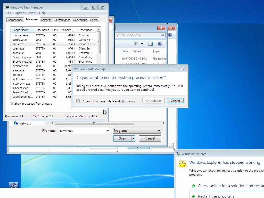Click search magnifier icon in Open-Shell search
This screenshot has height=198, width=264.
(x=162, y=35)
